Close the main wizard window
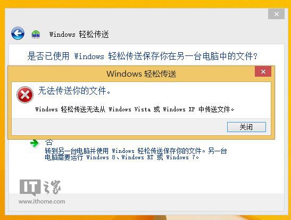291x220 pixels. tap(276, 14)
